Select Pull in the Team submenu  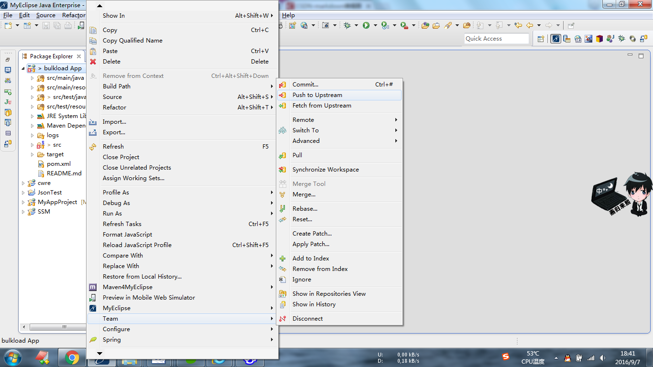click(339, 155)
